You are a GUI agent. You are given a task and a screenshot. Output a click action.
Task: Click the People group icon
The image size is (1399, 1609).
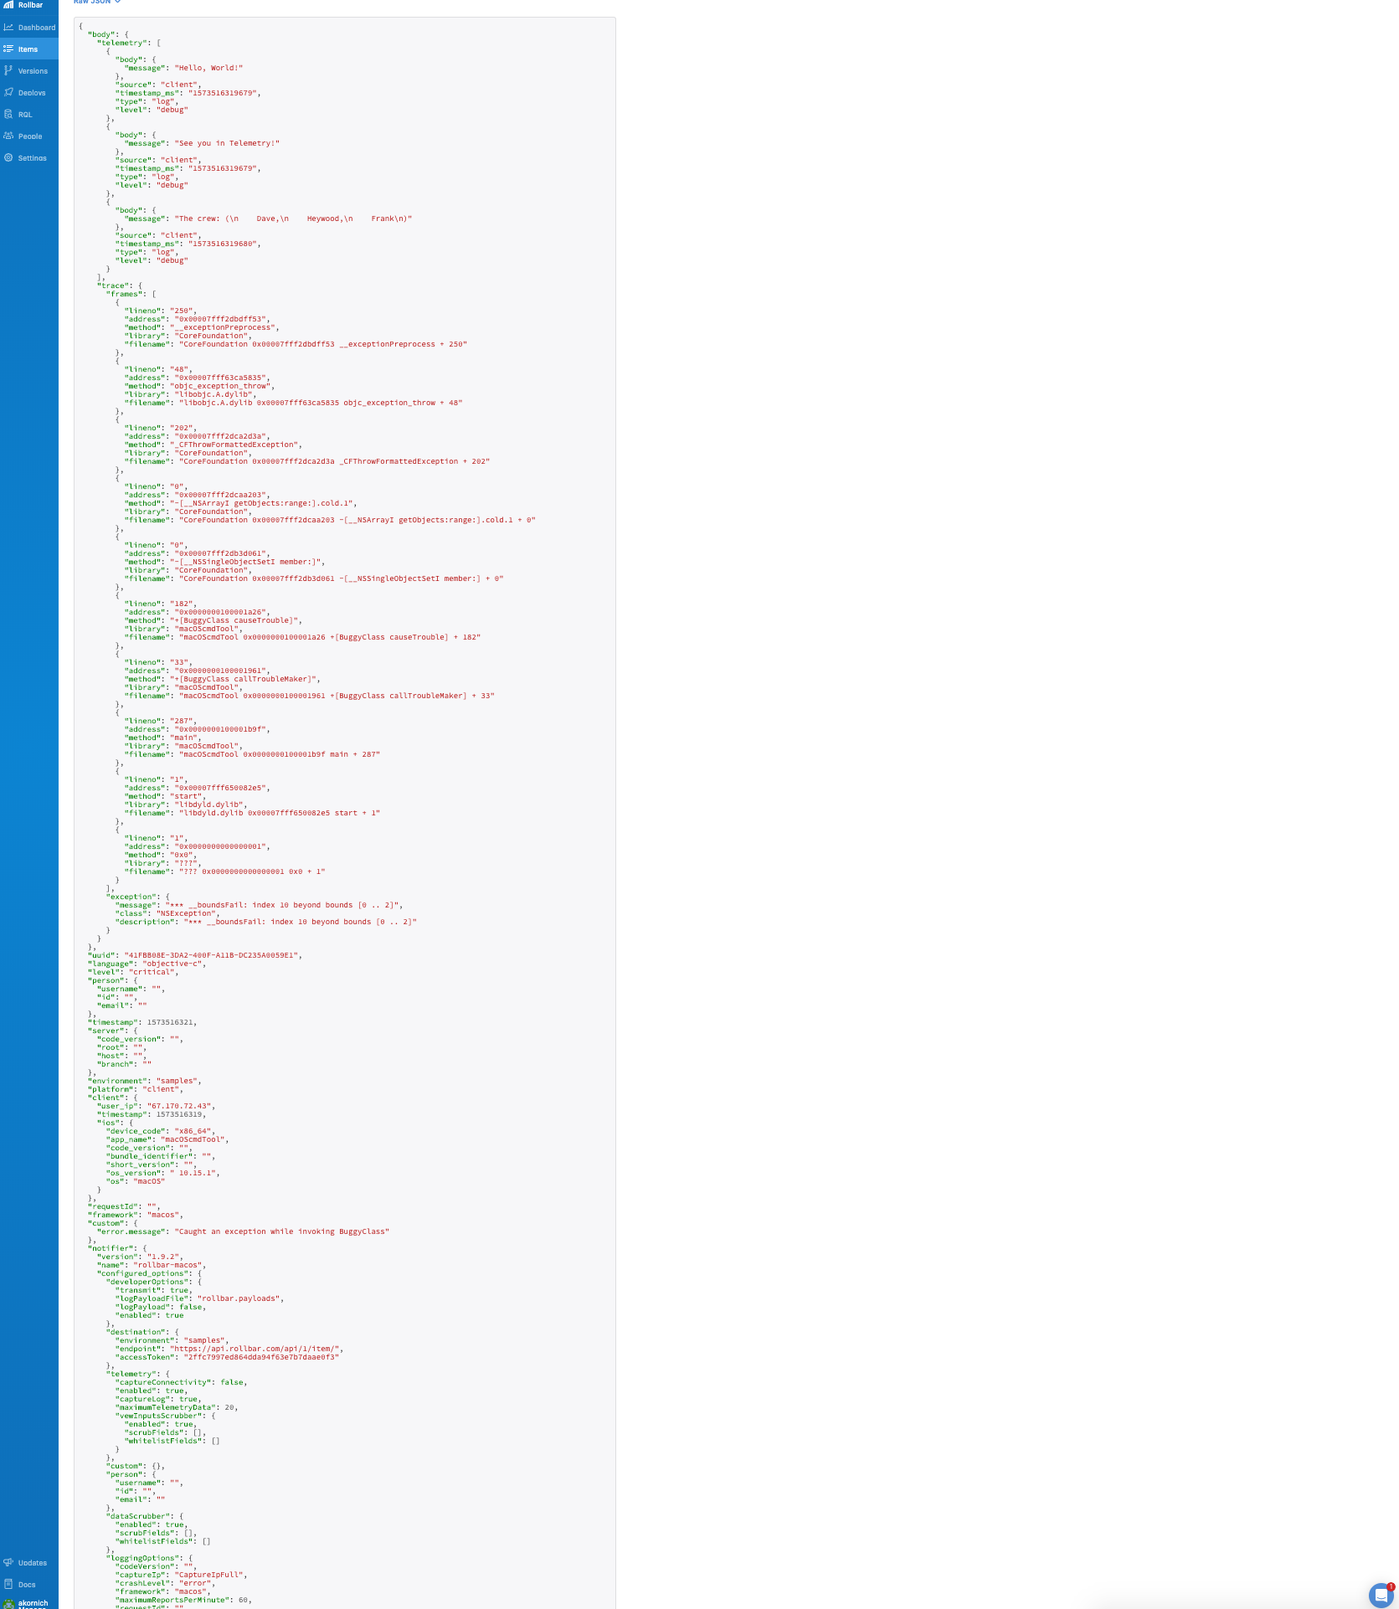(8, 136)
